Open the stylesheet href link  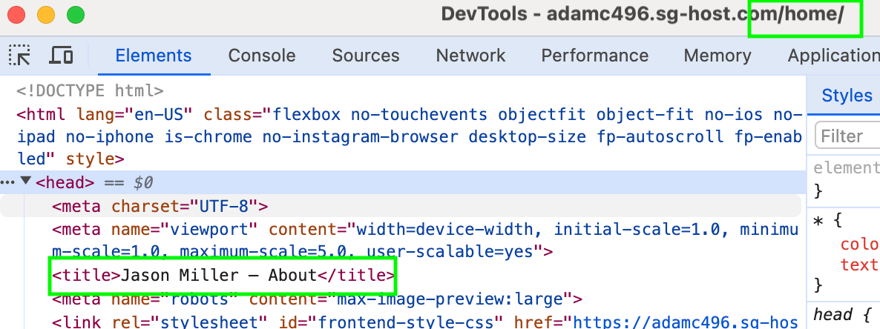click(x=683, y=322)
